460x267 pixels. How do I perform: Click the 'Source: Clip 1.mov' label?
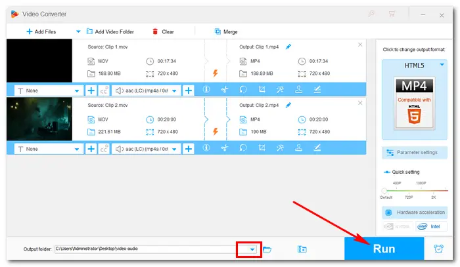coord(108,47)
